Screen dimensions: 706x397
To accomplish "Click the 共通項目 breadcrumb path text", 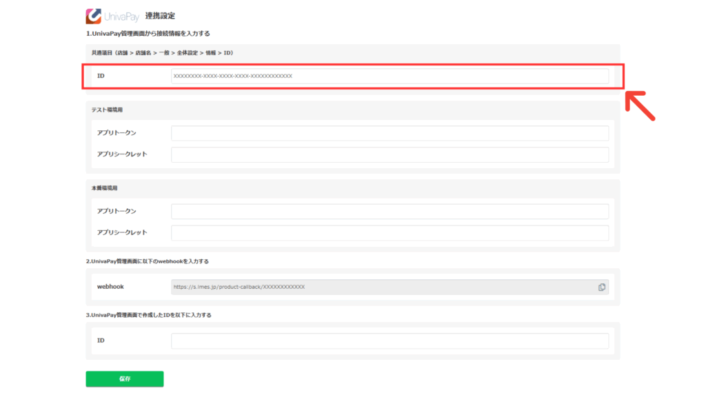I will pos(163,53).
